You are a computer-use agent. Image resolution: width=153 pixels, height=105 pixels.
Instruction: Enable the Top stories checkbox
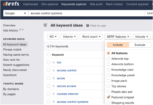tap(108, 86)
